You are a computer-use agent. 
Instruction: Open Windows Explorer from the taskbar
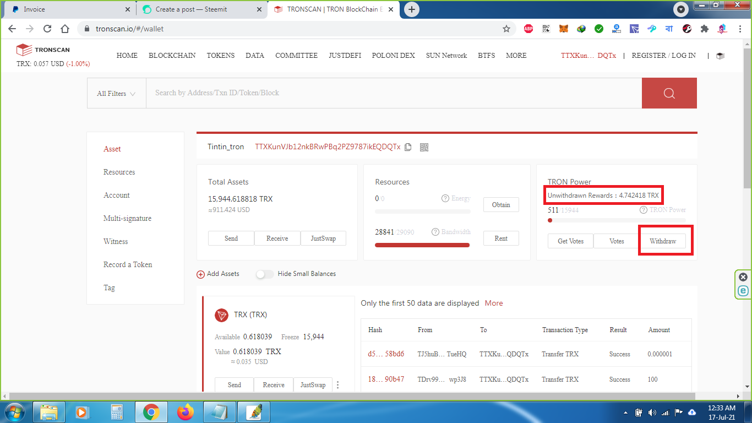point(49,412)
